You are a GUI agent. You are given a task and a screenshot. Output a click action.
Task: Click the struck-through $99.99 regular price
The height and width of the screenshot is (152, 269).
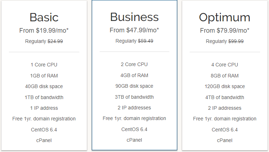point(236,41)
